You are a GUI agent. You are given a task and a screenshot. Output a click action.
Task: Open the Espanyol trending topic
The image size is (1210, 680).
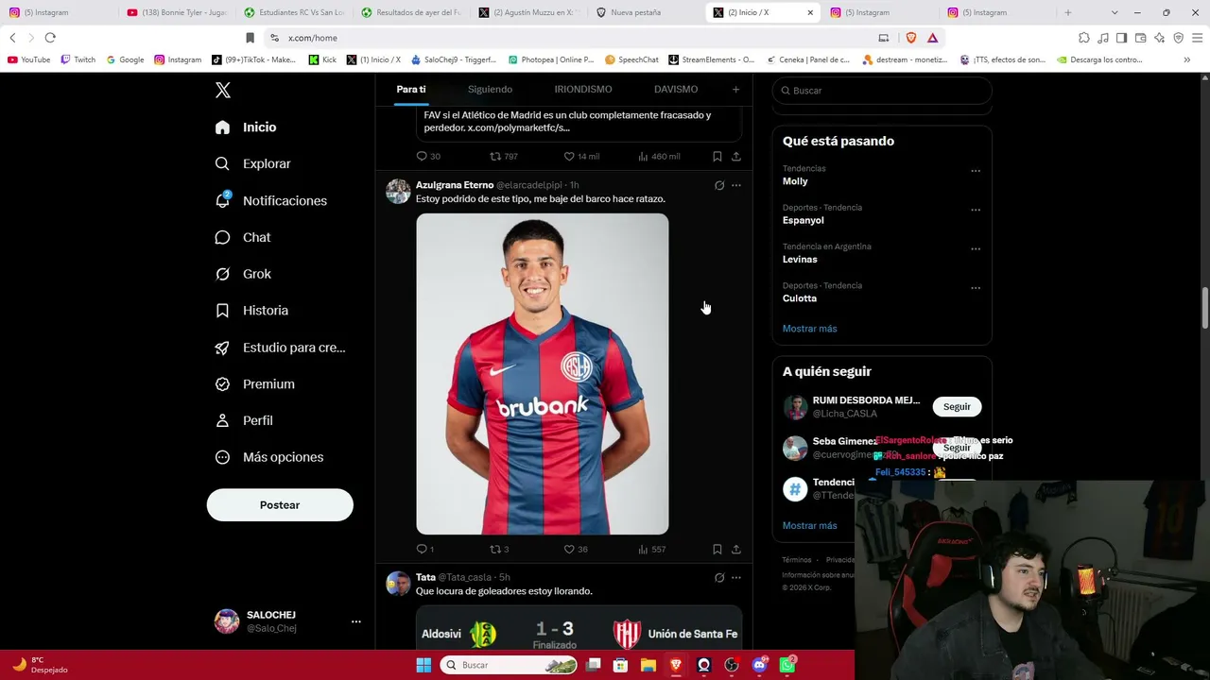pos(804,220)
